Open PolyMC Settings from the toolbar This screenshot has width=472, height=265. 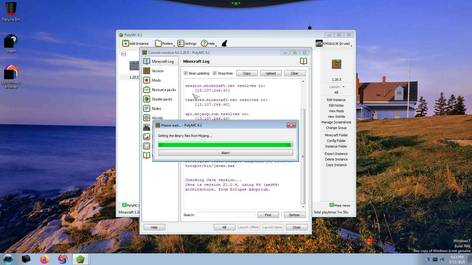(187, 44)
